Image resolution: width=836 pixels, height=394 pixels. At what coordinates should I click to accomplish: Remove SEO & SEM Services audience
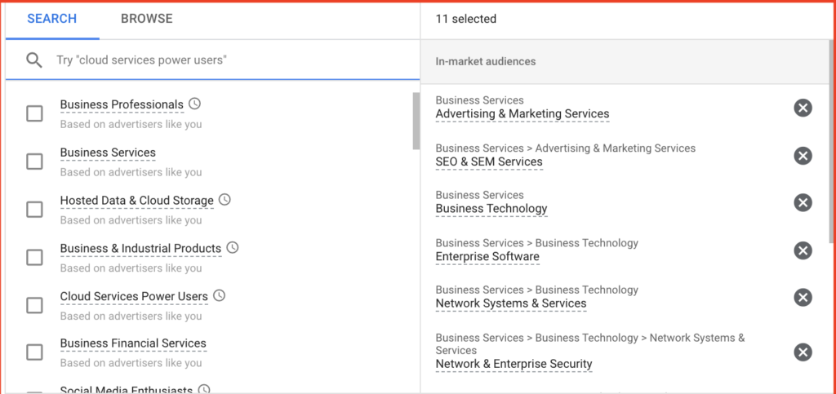coord(803,156)
